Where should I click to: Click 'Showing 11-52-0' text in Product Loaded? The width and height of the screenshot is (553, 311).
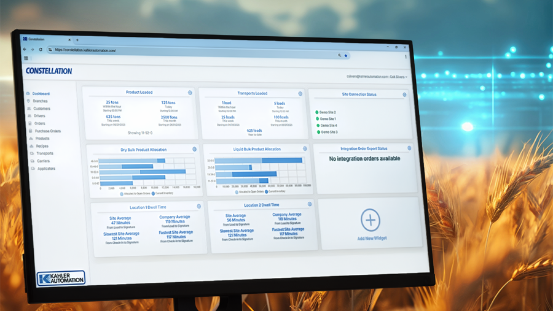click(x=140, y=132)
